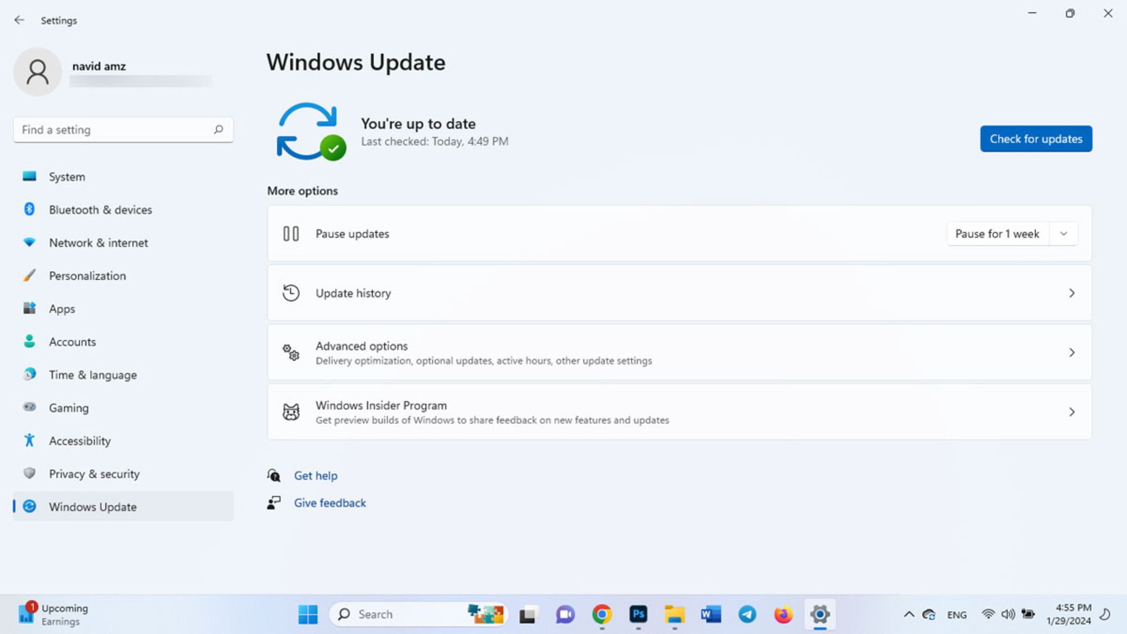Viewport: 1127px width, 634px height.
Task: Click Bluetooth & devices icon
Action: tap(29, 209)
